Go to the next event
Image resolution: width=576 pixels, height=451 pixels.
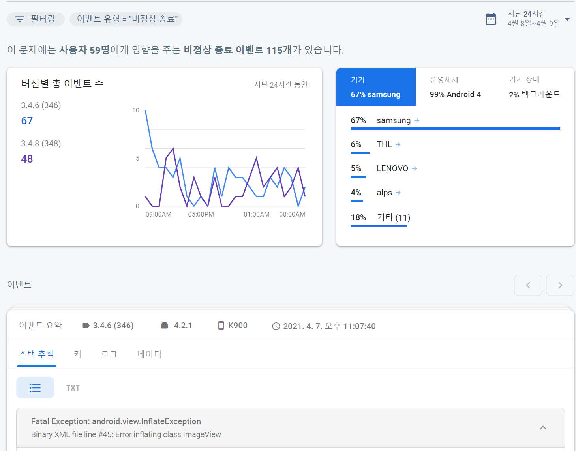(560, 285)
